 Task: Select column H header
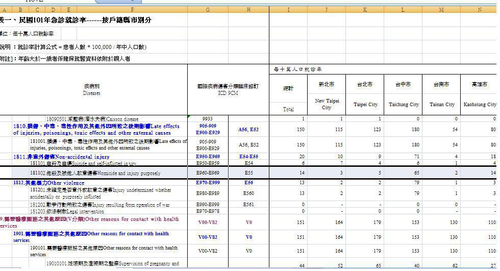tap(249, 10)
